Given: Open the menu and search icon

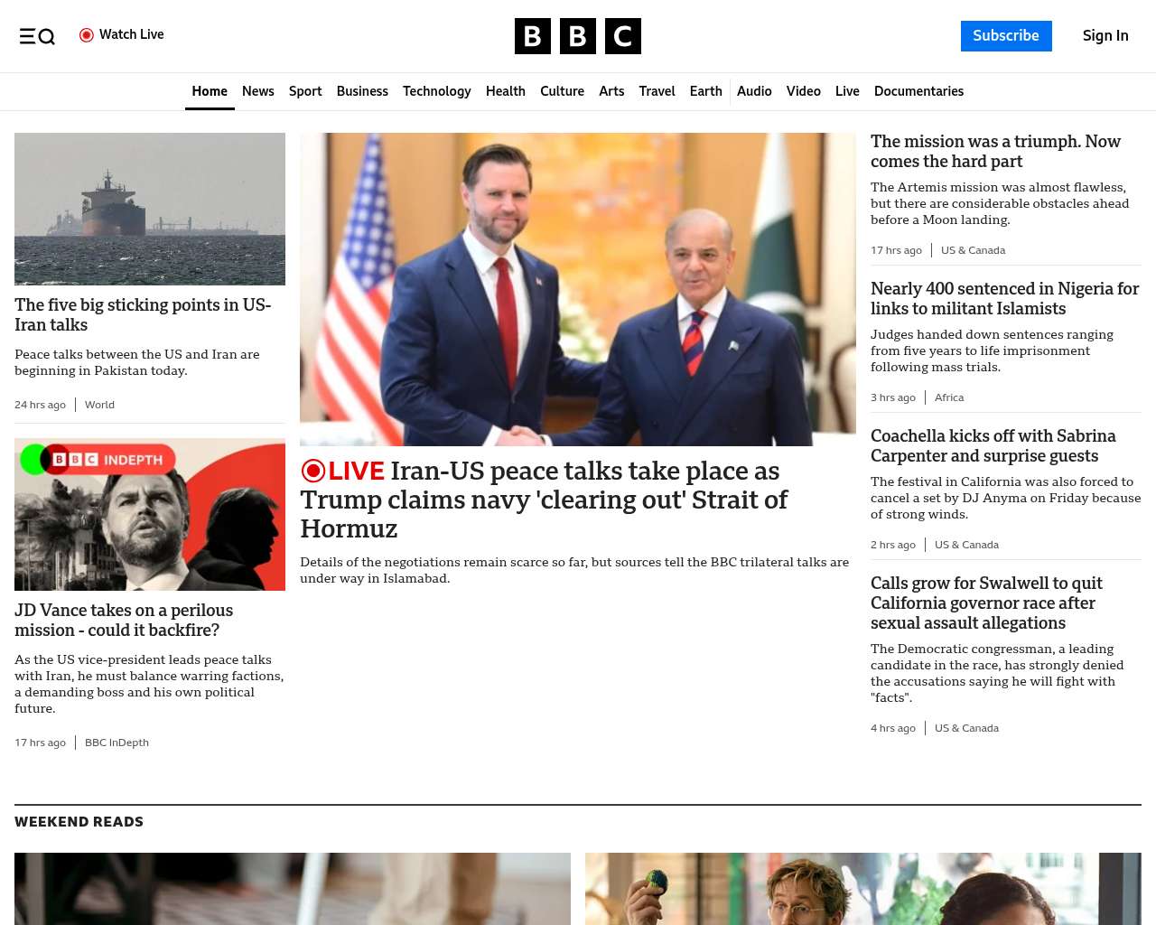Looking at the screenshot, I should click(37, 36).
